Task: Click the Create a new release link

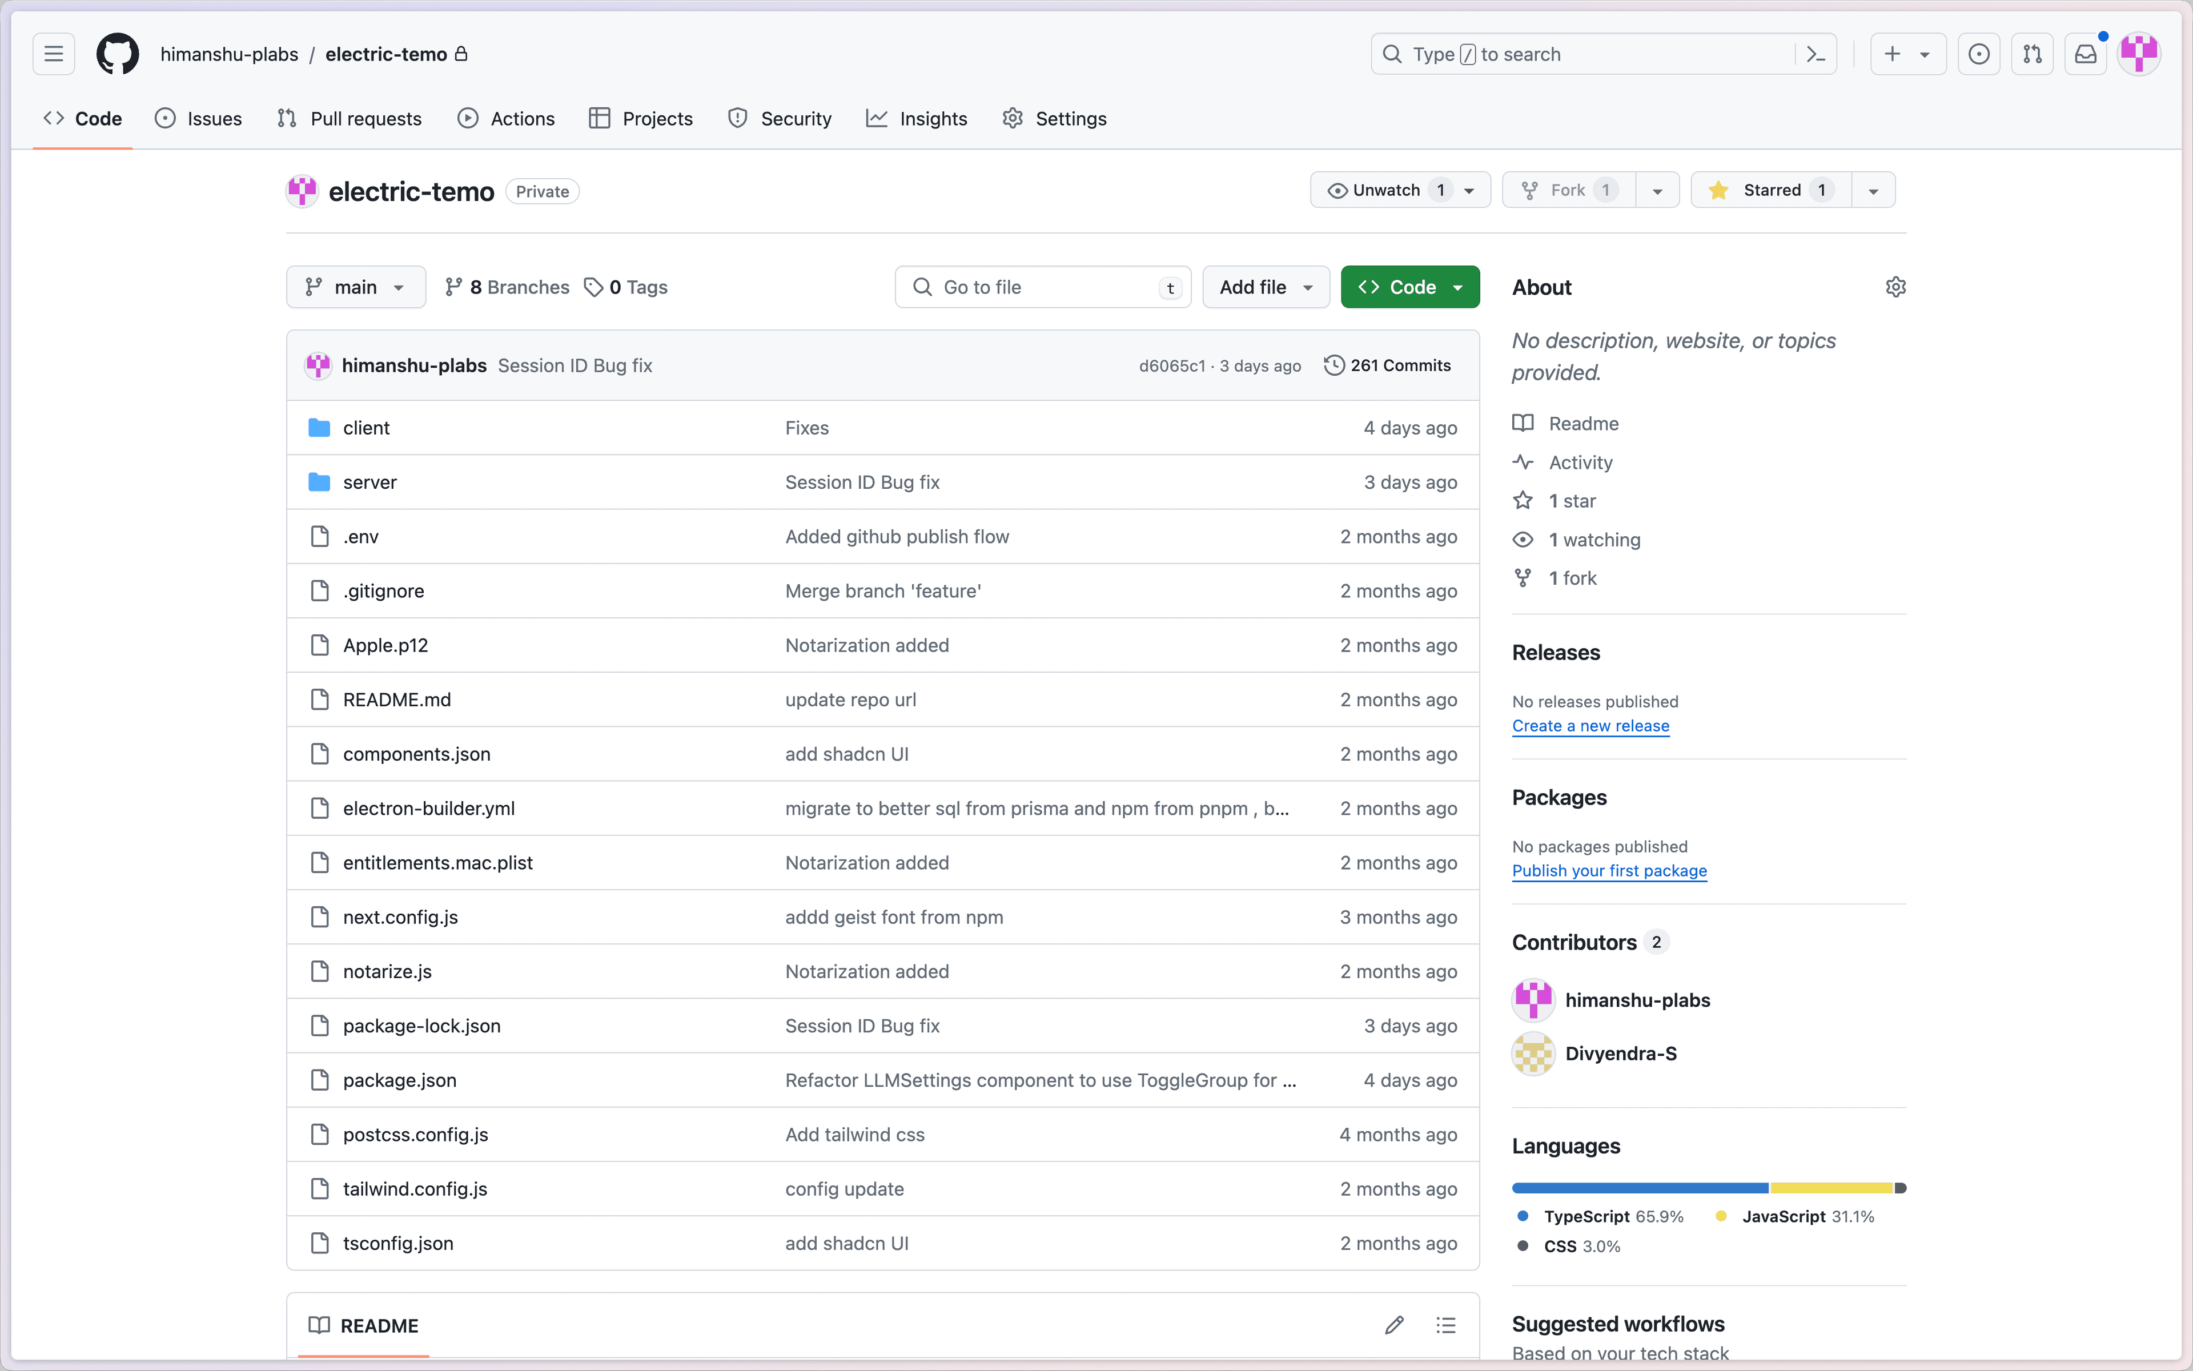Action: [x=1592, y=725]
